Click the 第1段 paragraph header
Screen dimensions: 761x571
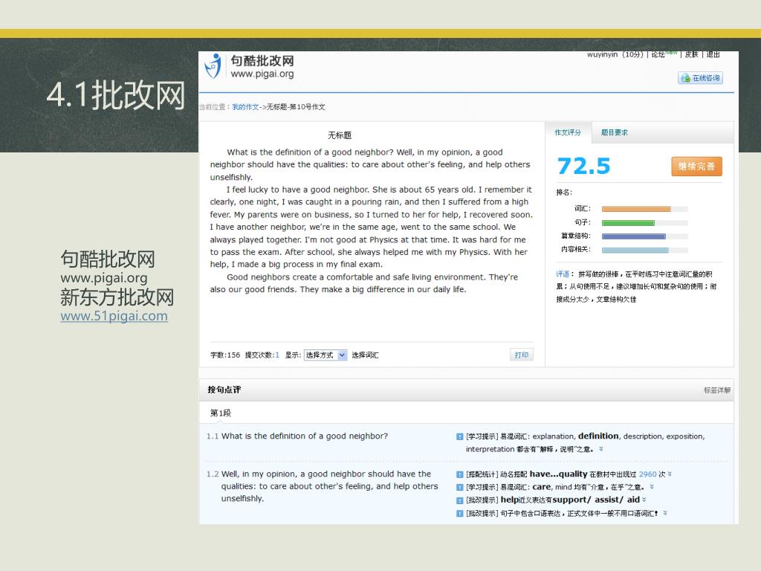tap(220, 413)
